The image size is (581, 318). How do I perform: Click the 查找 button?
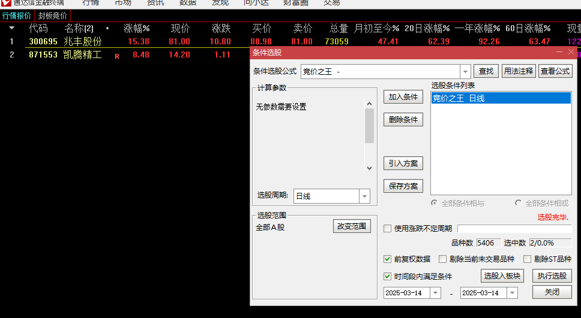coord(486,71)
